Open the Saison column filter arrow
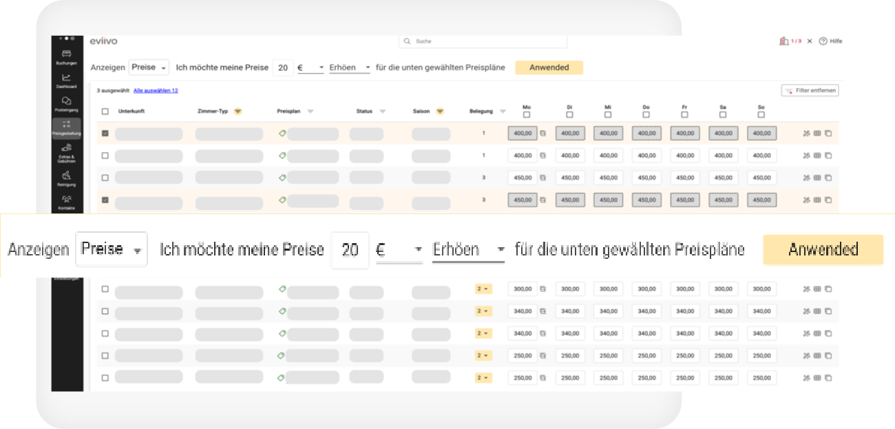Image resolution: width=895 pixels, height=429 pixels. (x=440, y=112)
